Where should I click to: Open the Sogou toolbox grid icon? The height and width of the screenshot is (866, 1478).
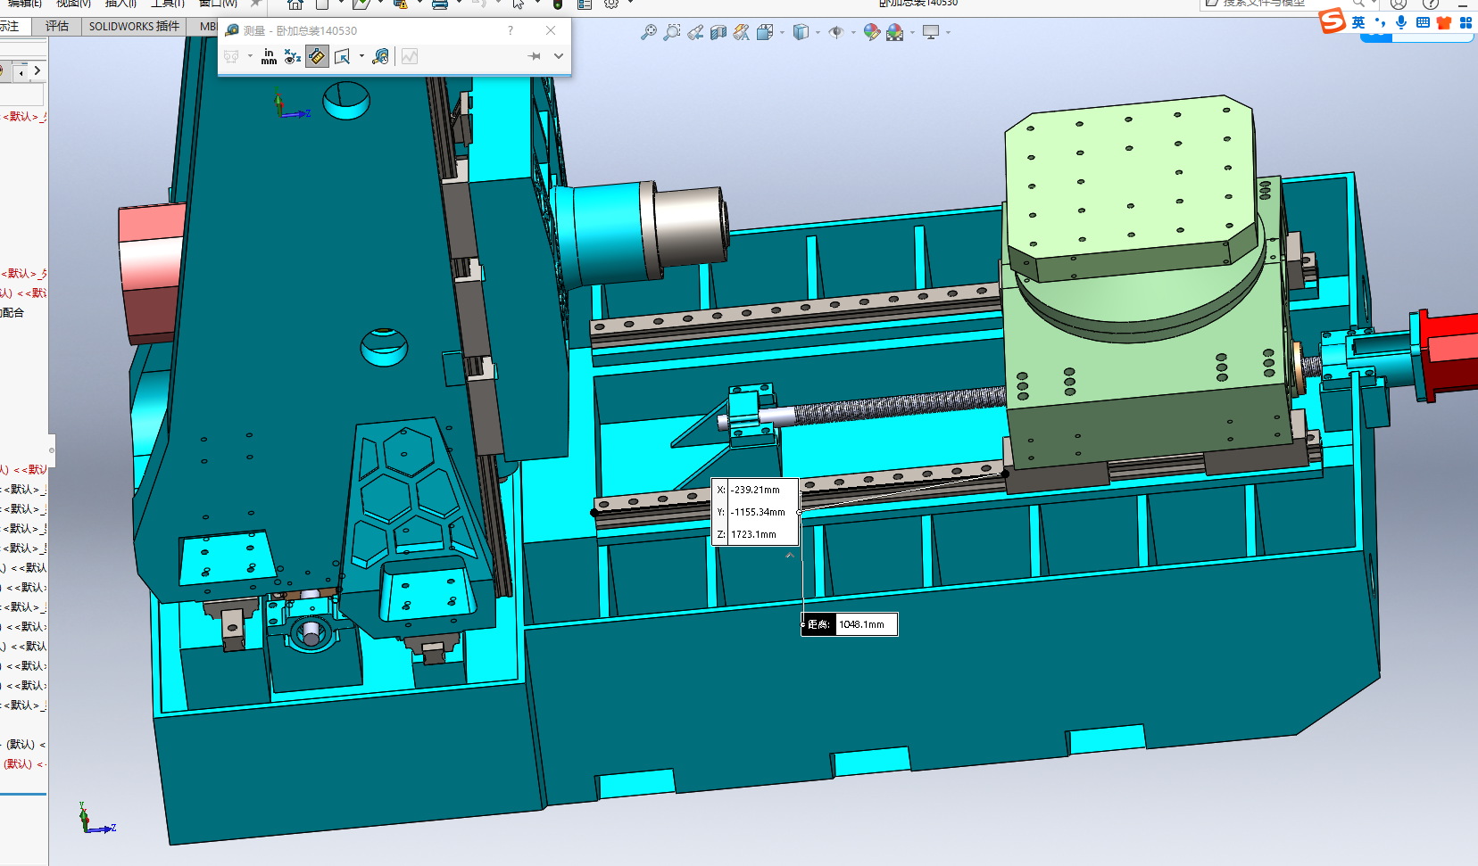[x=1466, y=22]
